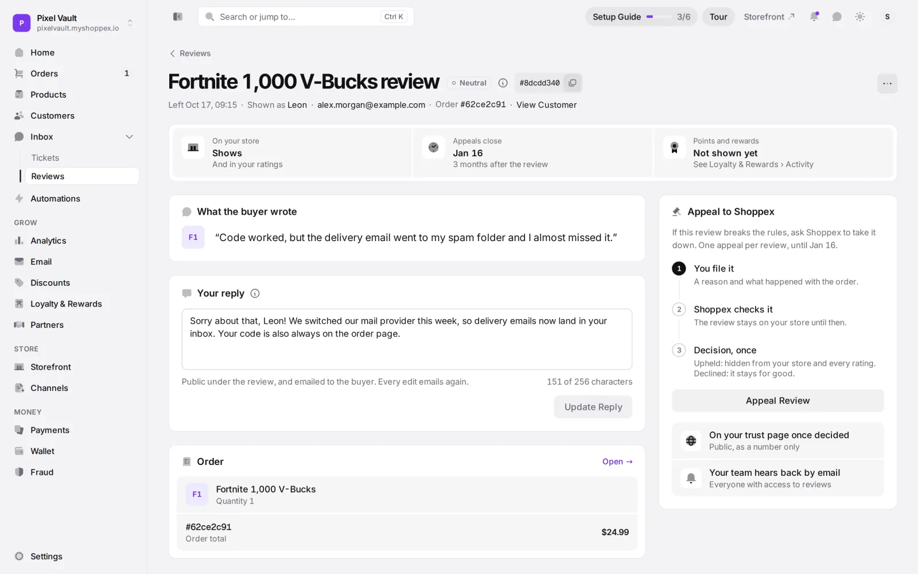Select the Reviews sub-item
Image resolution: width=918 pixels, height=574 pixels.
[x=81, y=176]
